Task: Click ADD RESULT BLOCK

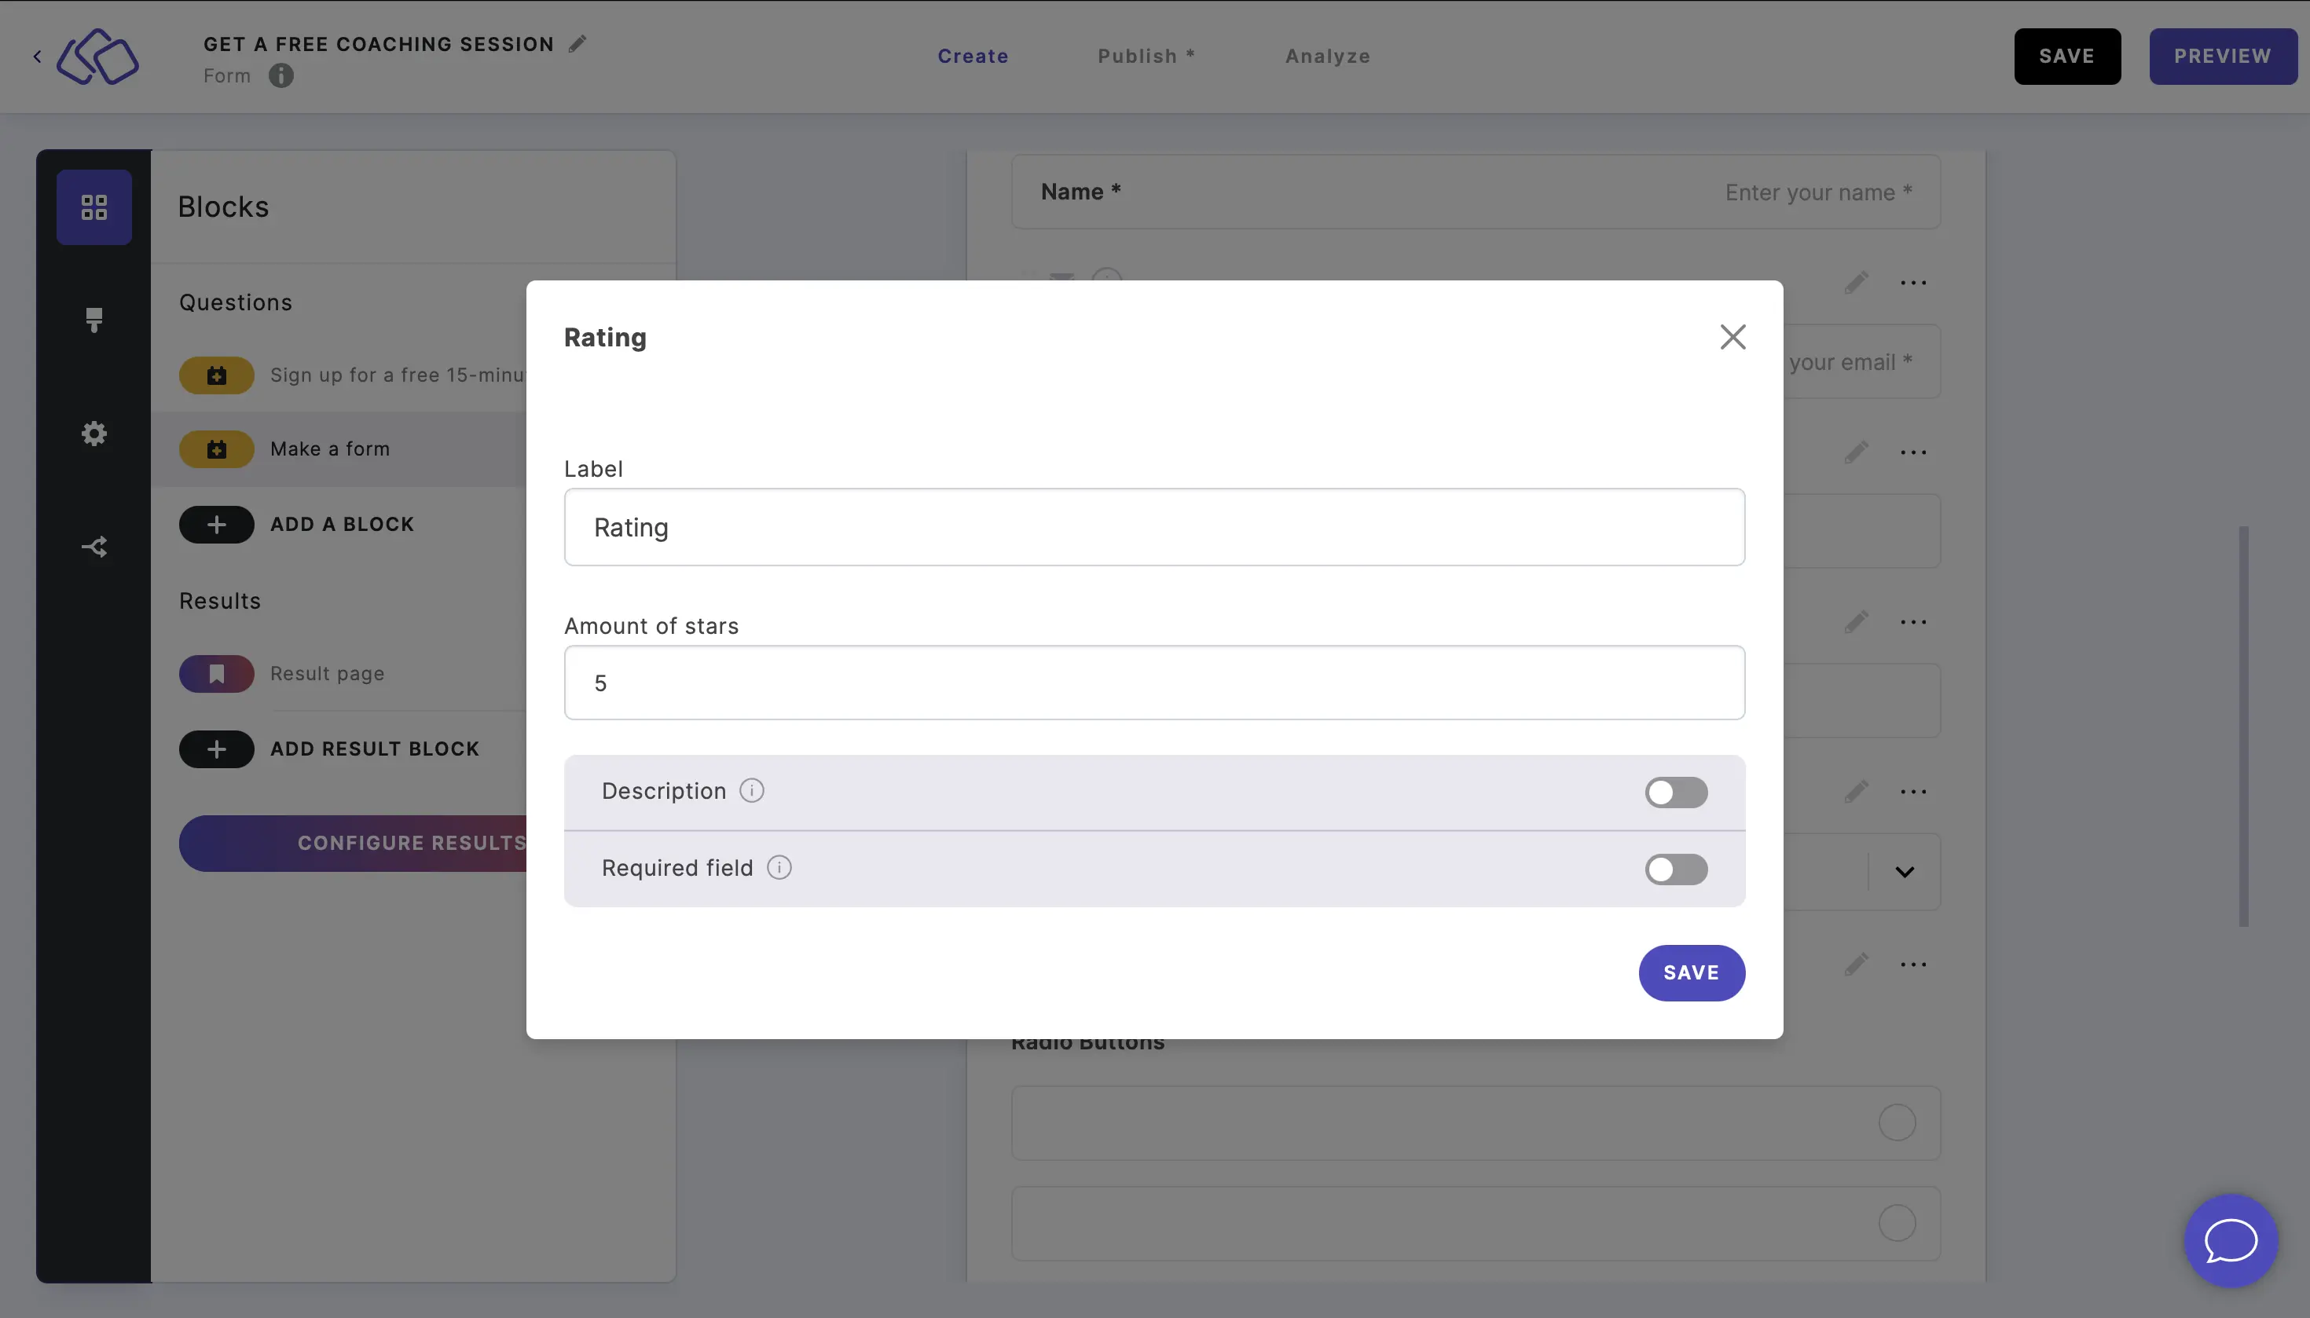Action: (x=374, y=749)
